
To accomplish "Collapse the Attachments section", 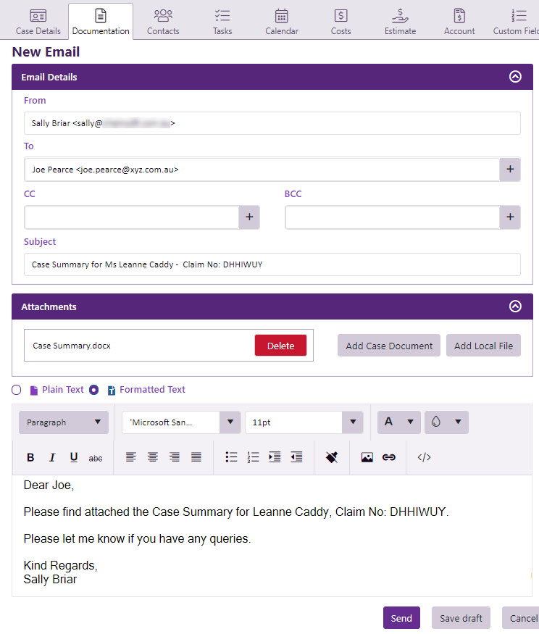I will (515, 306).
